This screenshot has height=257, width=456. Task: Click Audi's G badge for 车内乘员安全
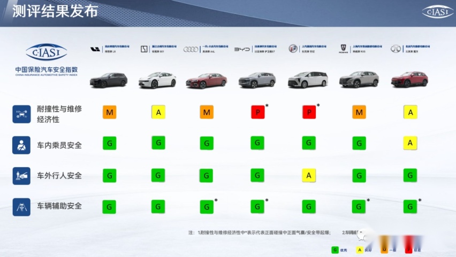pos(207,143)
